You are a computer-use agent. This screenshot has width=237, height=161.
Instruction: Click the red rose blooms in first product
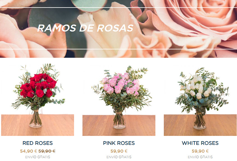pyautogui.click(x=38, y=85)
